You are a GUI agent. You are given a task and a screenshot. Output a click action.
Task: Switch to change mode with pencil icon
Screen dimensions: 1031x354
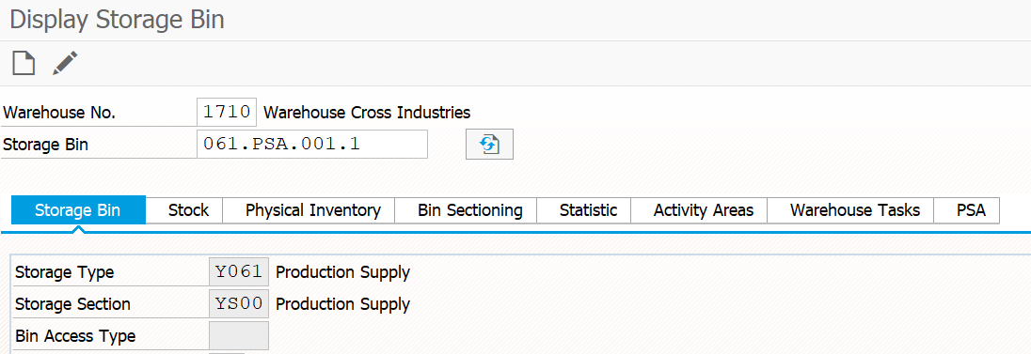click(x=66, y=63)
